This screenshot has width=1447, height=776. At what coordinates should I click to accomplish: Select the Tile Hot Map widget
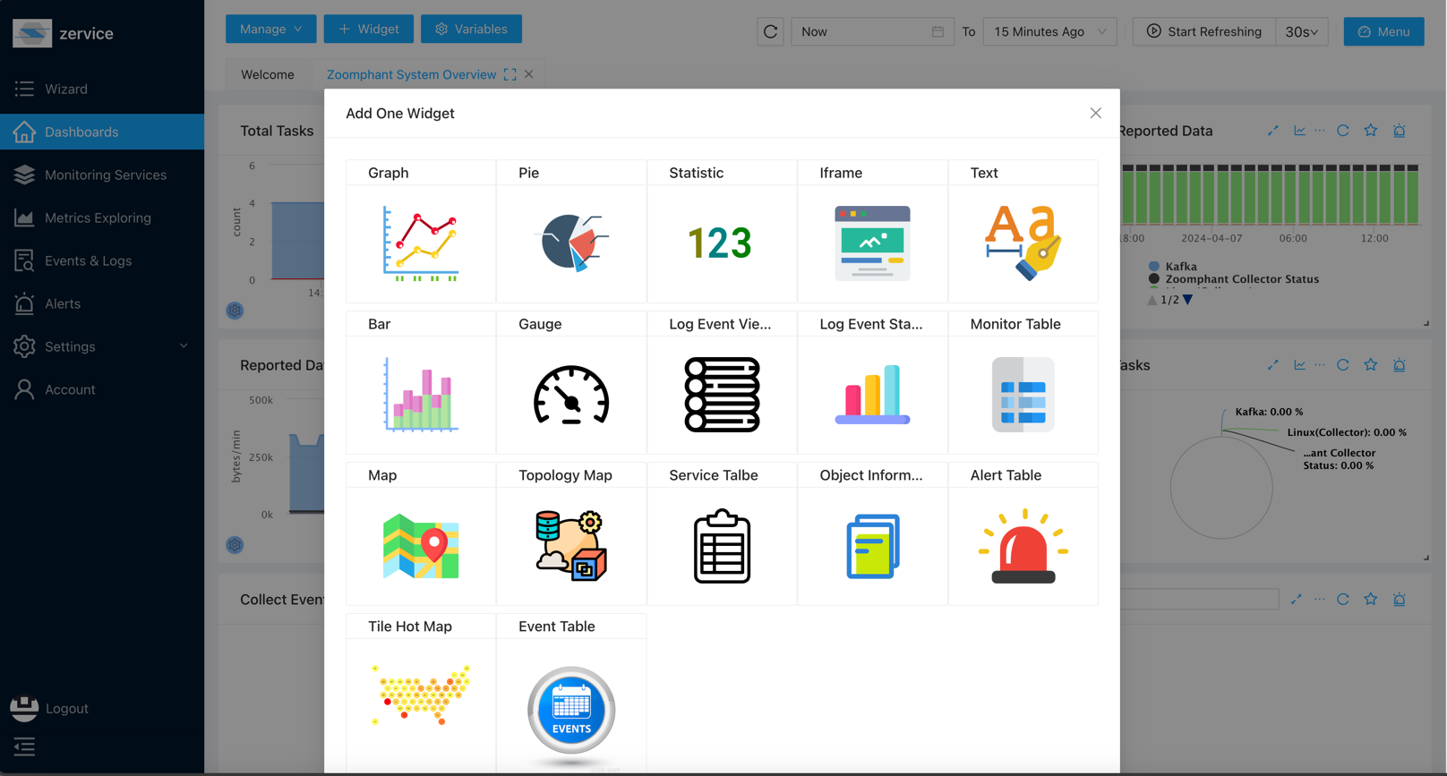click(420, 696)
